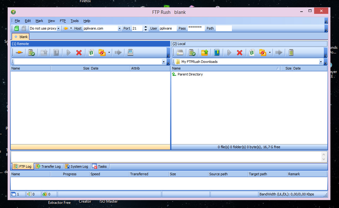Click the quick connect plug icon before Host
339x208 pixels.
click(x=66, y=28)
